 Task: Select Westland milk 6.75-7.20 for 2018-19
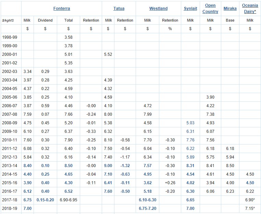148,209
